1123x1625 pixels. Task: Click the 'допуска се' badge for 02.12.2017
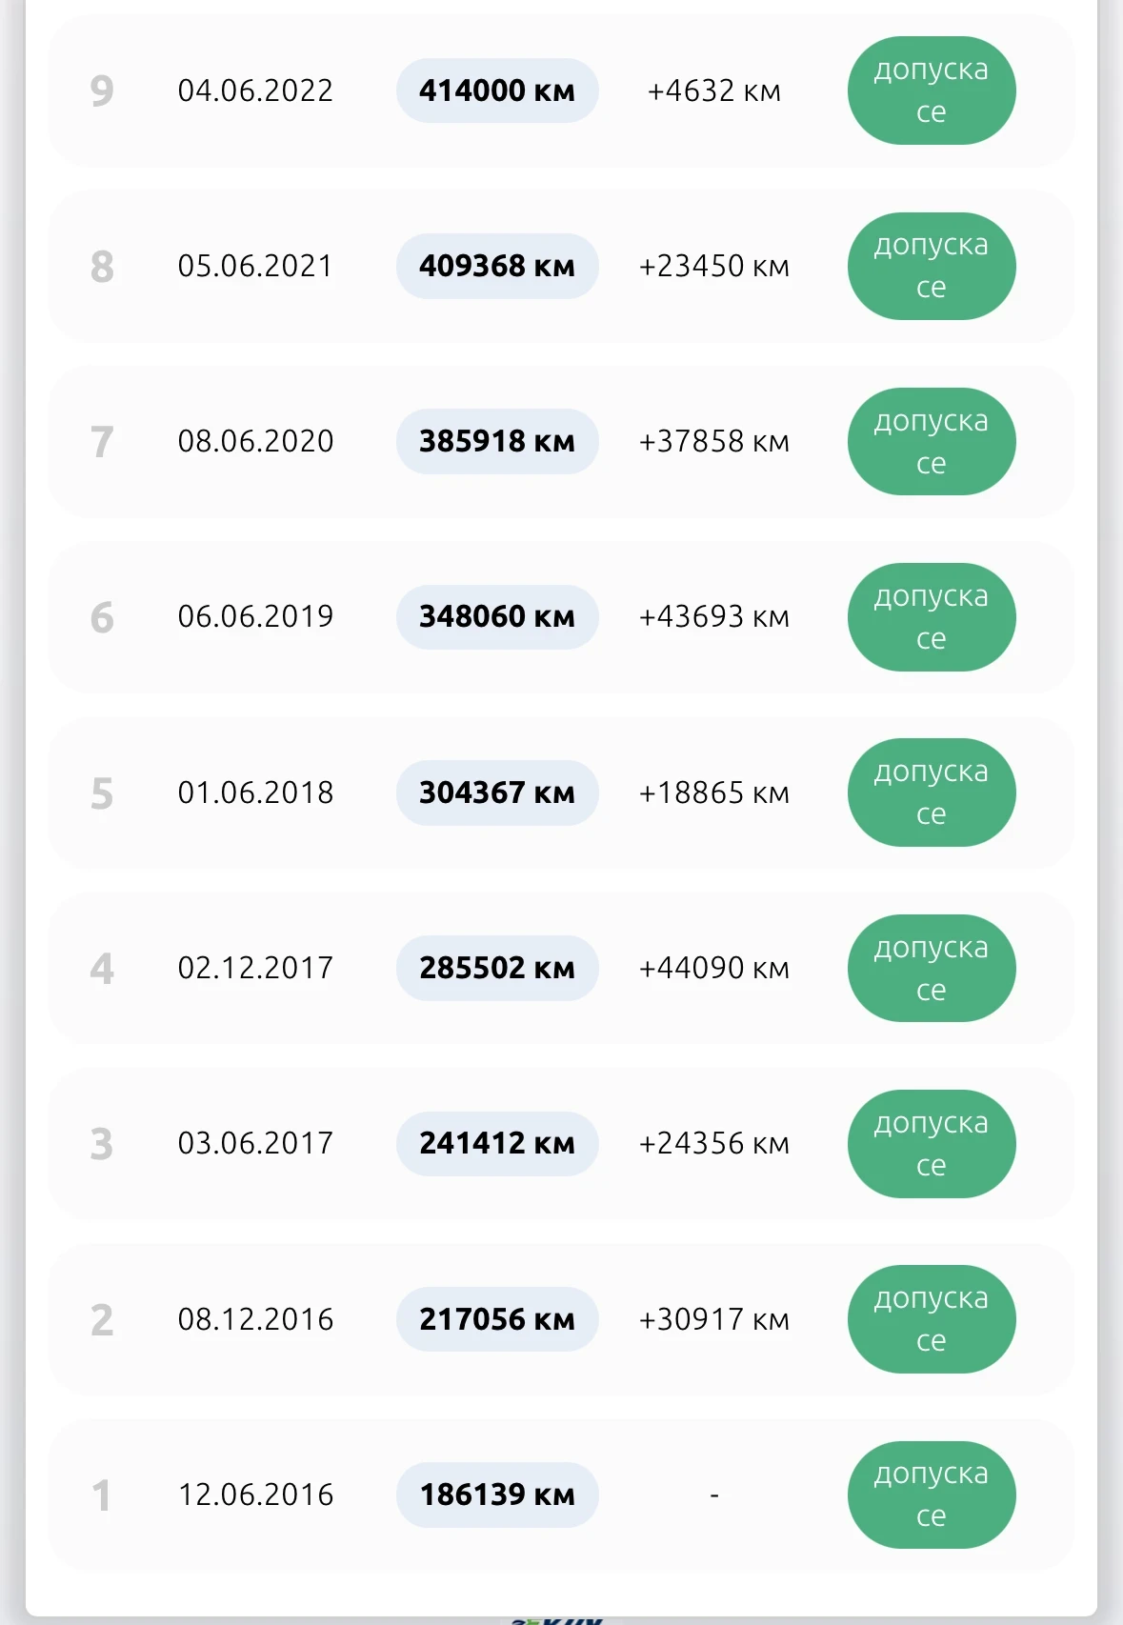(x=932, y=969)
